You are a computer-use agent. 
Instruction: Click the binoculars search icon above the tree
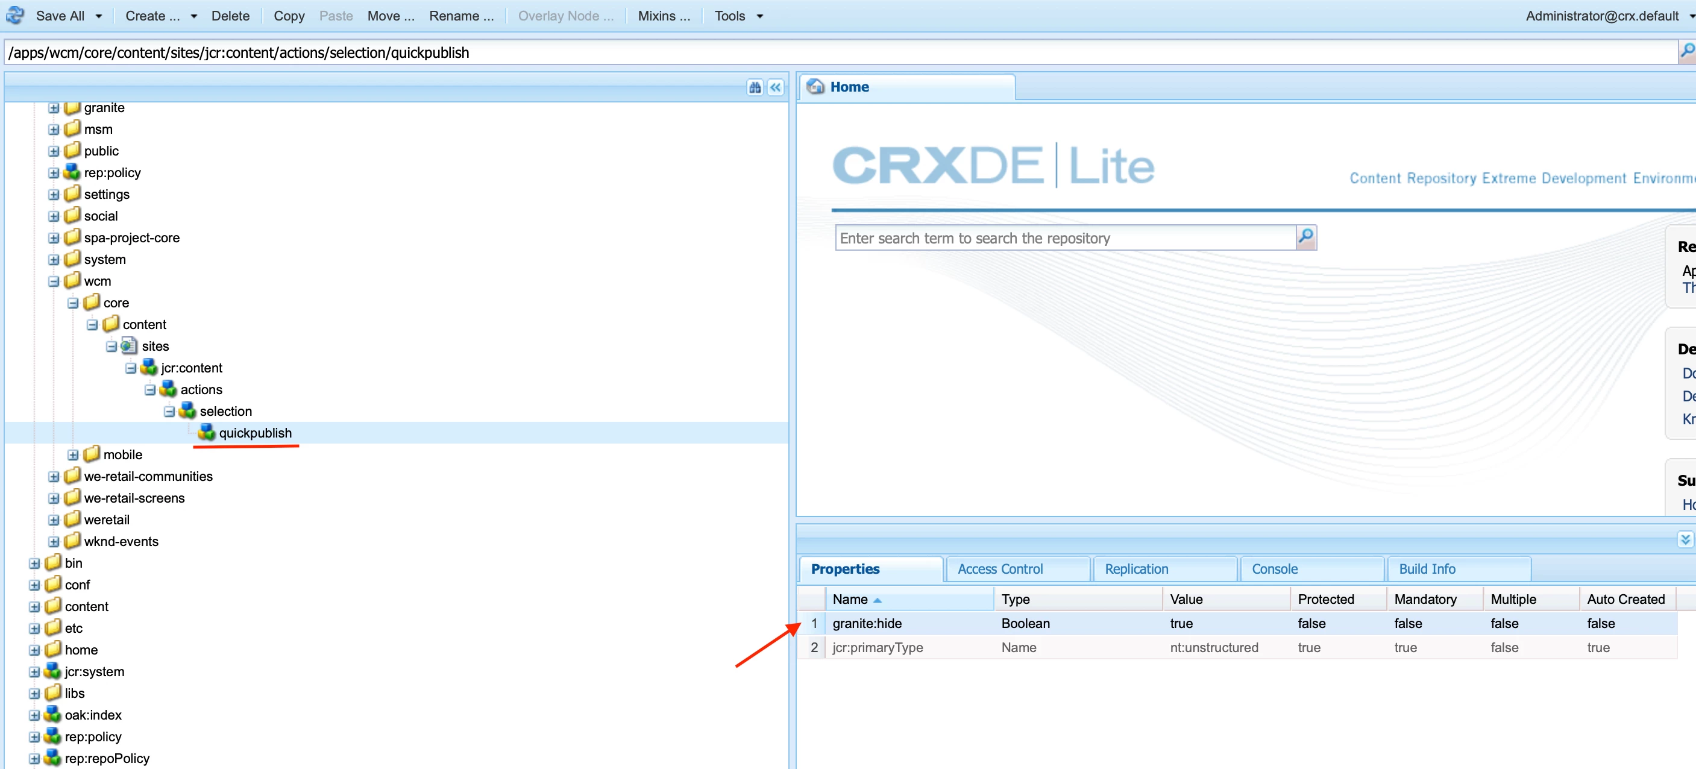(755, 87)
